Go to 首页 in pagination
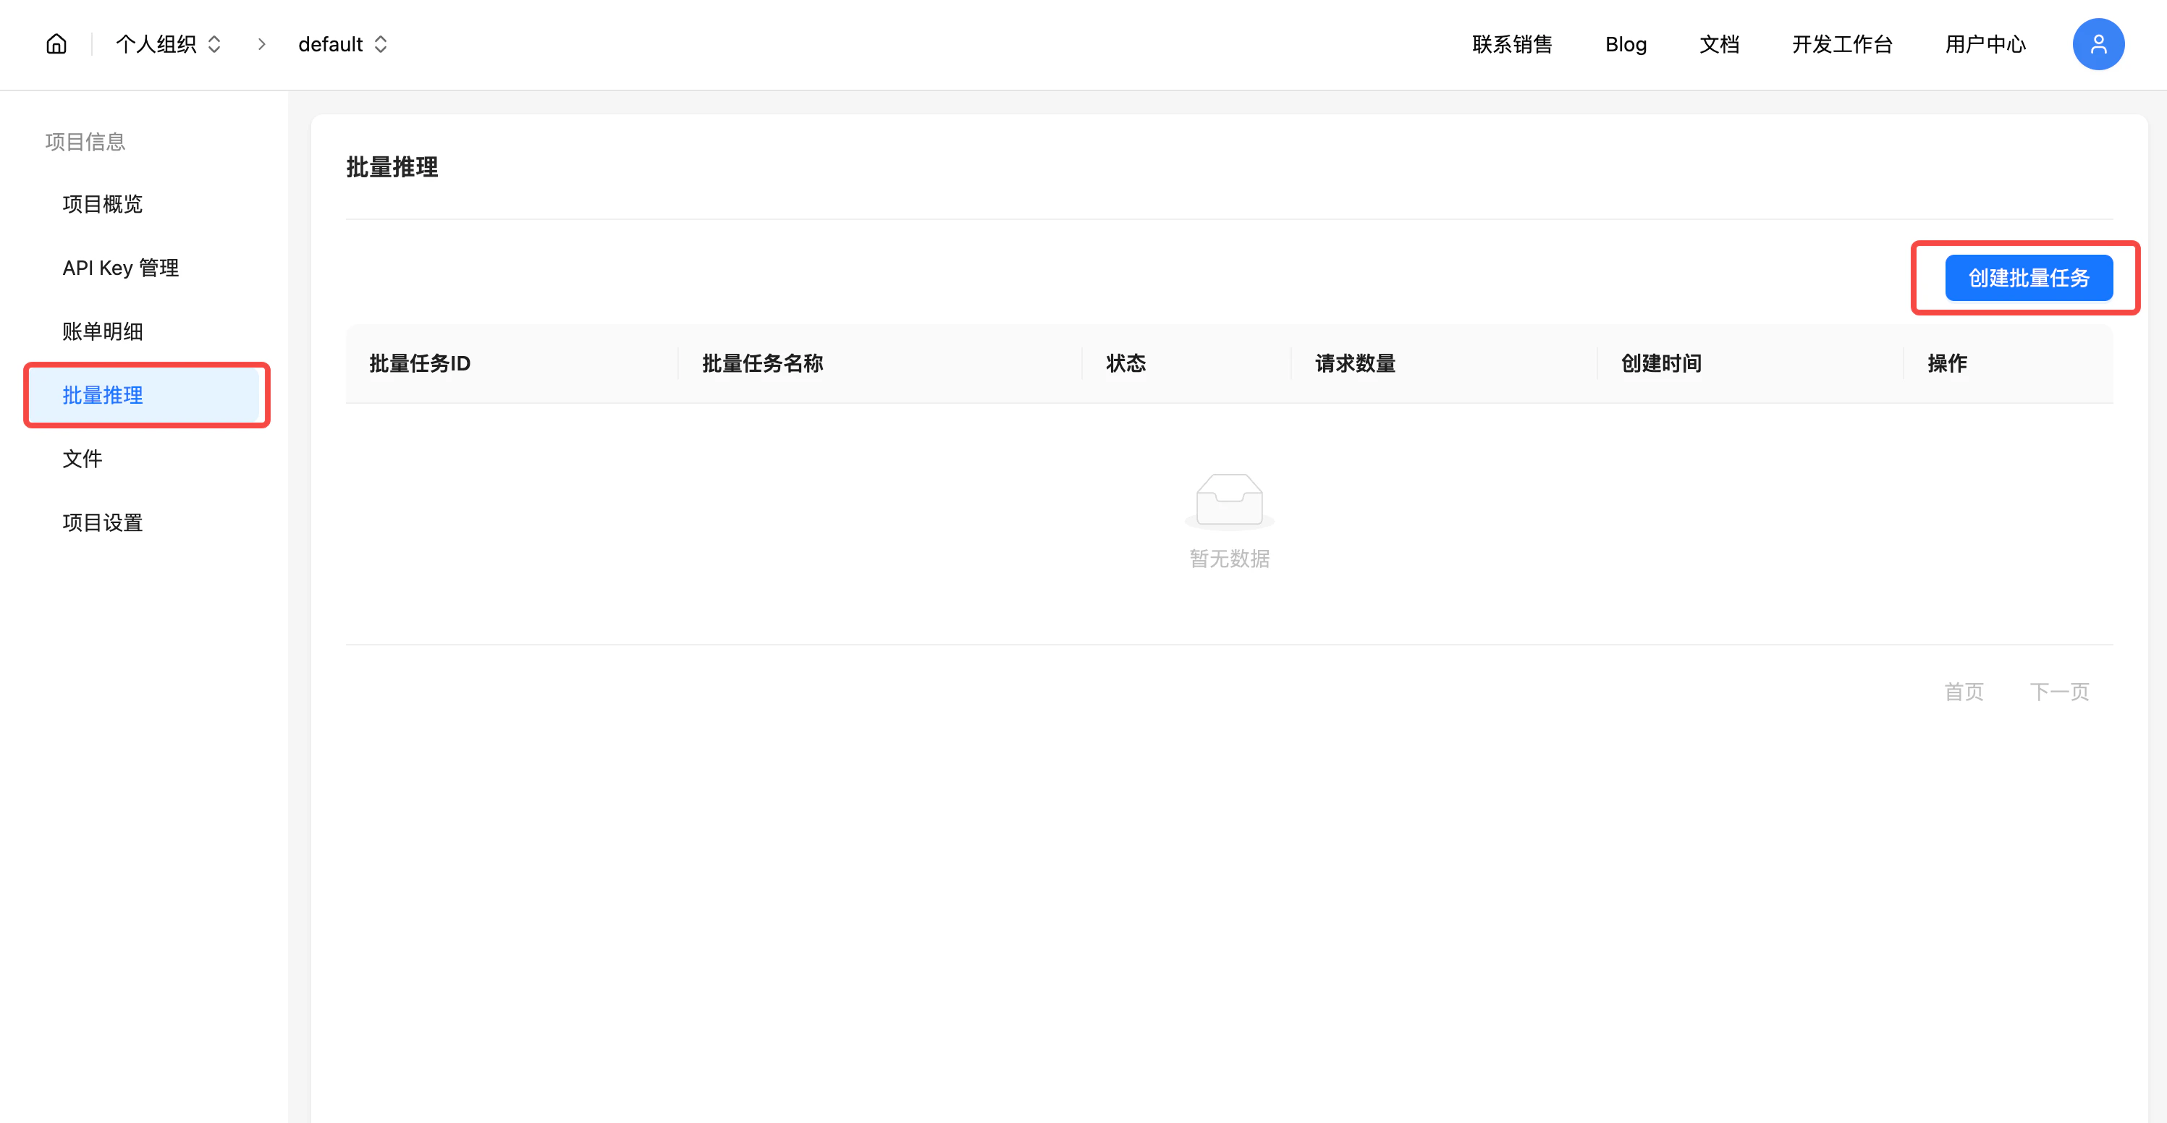Viewport: 2167px width, 1123px height. [1965, 692]
